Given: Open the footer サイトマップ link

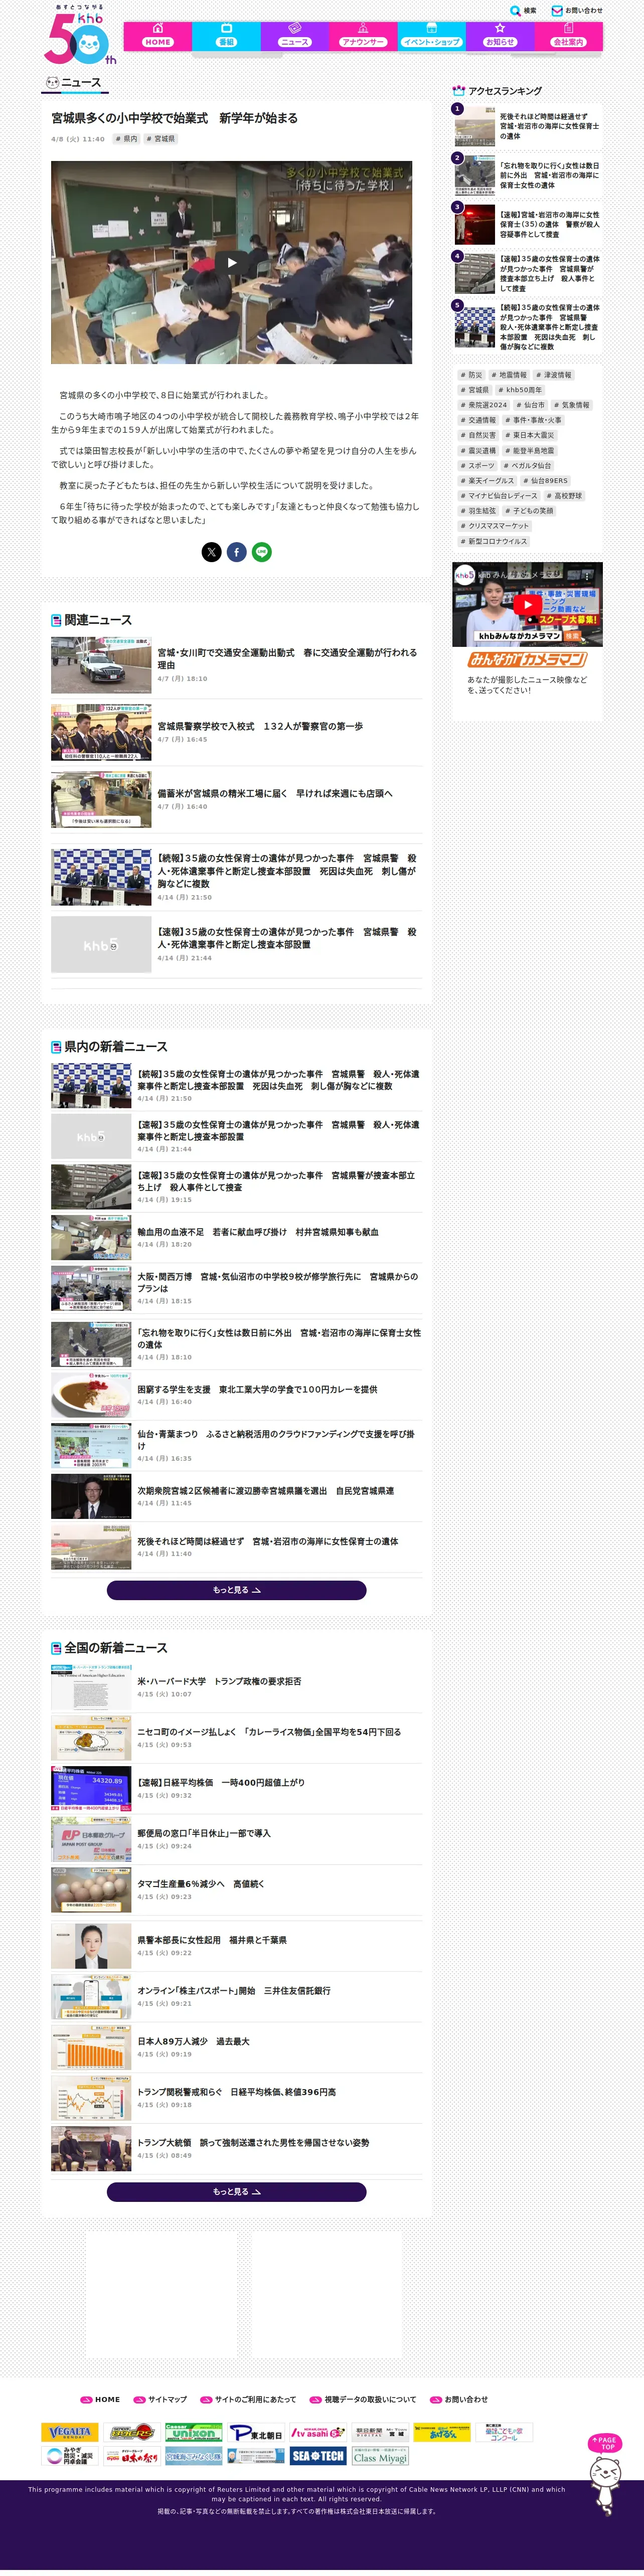Looking at the screenshot, I should (x=160, y=2399).
